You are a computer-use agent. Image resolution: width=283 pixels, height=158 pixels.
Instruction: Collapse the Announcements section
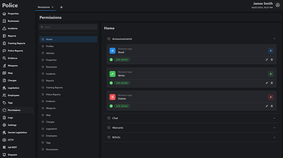coord(274,39)
